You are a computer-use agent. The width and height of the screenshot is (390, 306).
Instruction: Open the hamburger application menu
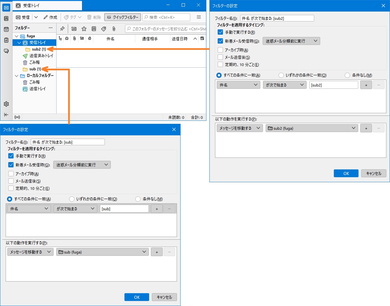(199, 17)
